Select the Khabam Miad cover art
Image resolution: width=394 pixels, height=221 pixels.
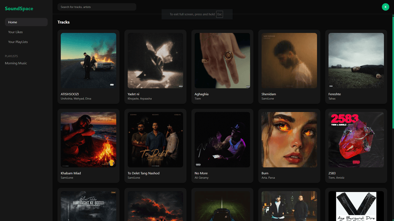click(88, 140)
